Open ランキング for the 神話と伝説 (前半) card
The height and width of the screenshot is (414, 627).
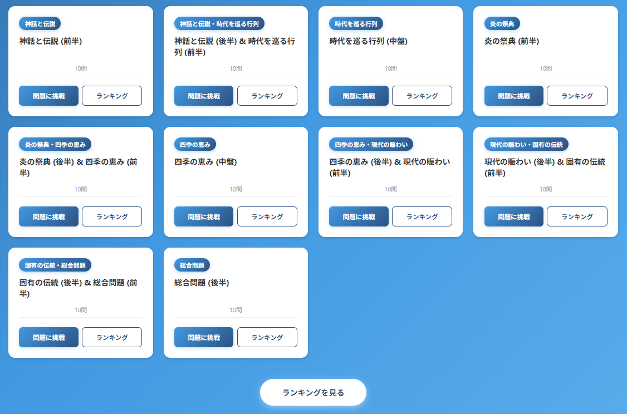coord(112,96)
